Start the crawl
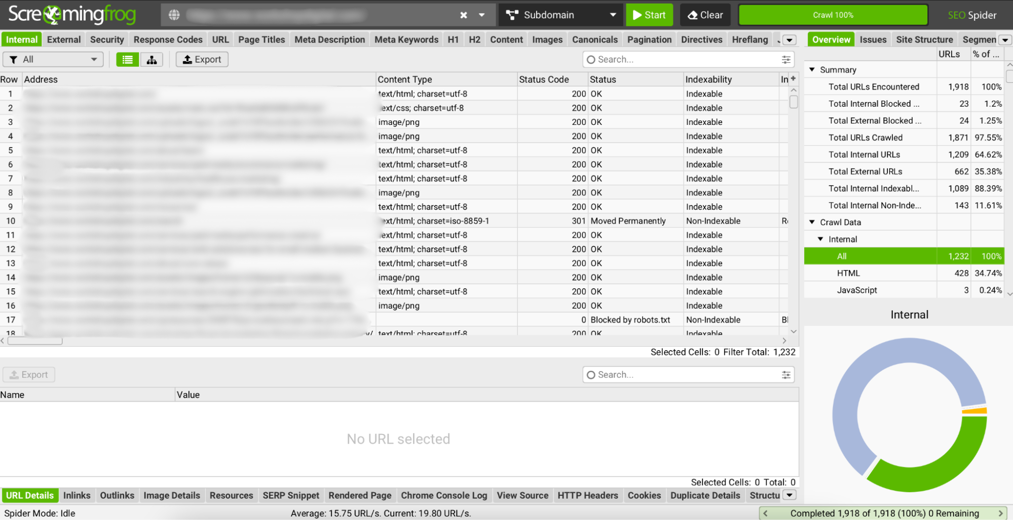The width and height of the screenshot is (1013, 520). [x=649, y=15]
